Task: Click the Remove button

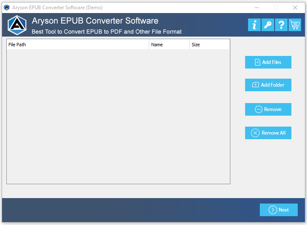Action: point(268,109)
